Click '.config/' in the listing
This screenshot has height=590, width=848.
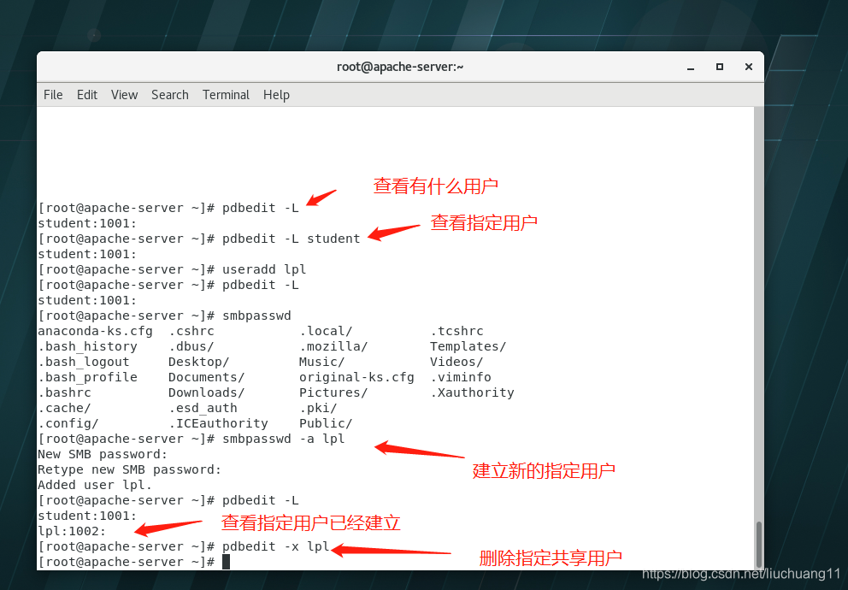pyautogui.click(x=68, y=423)
